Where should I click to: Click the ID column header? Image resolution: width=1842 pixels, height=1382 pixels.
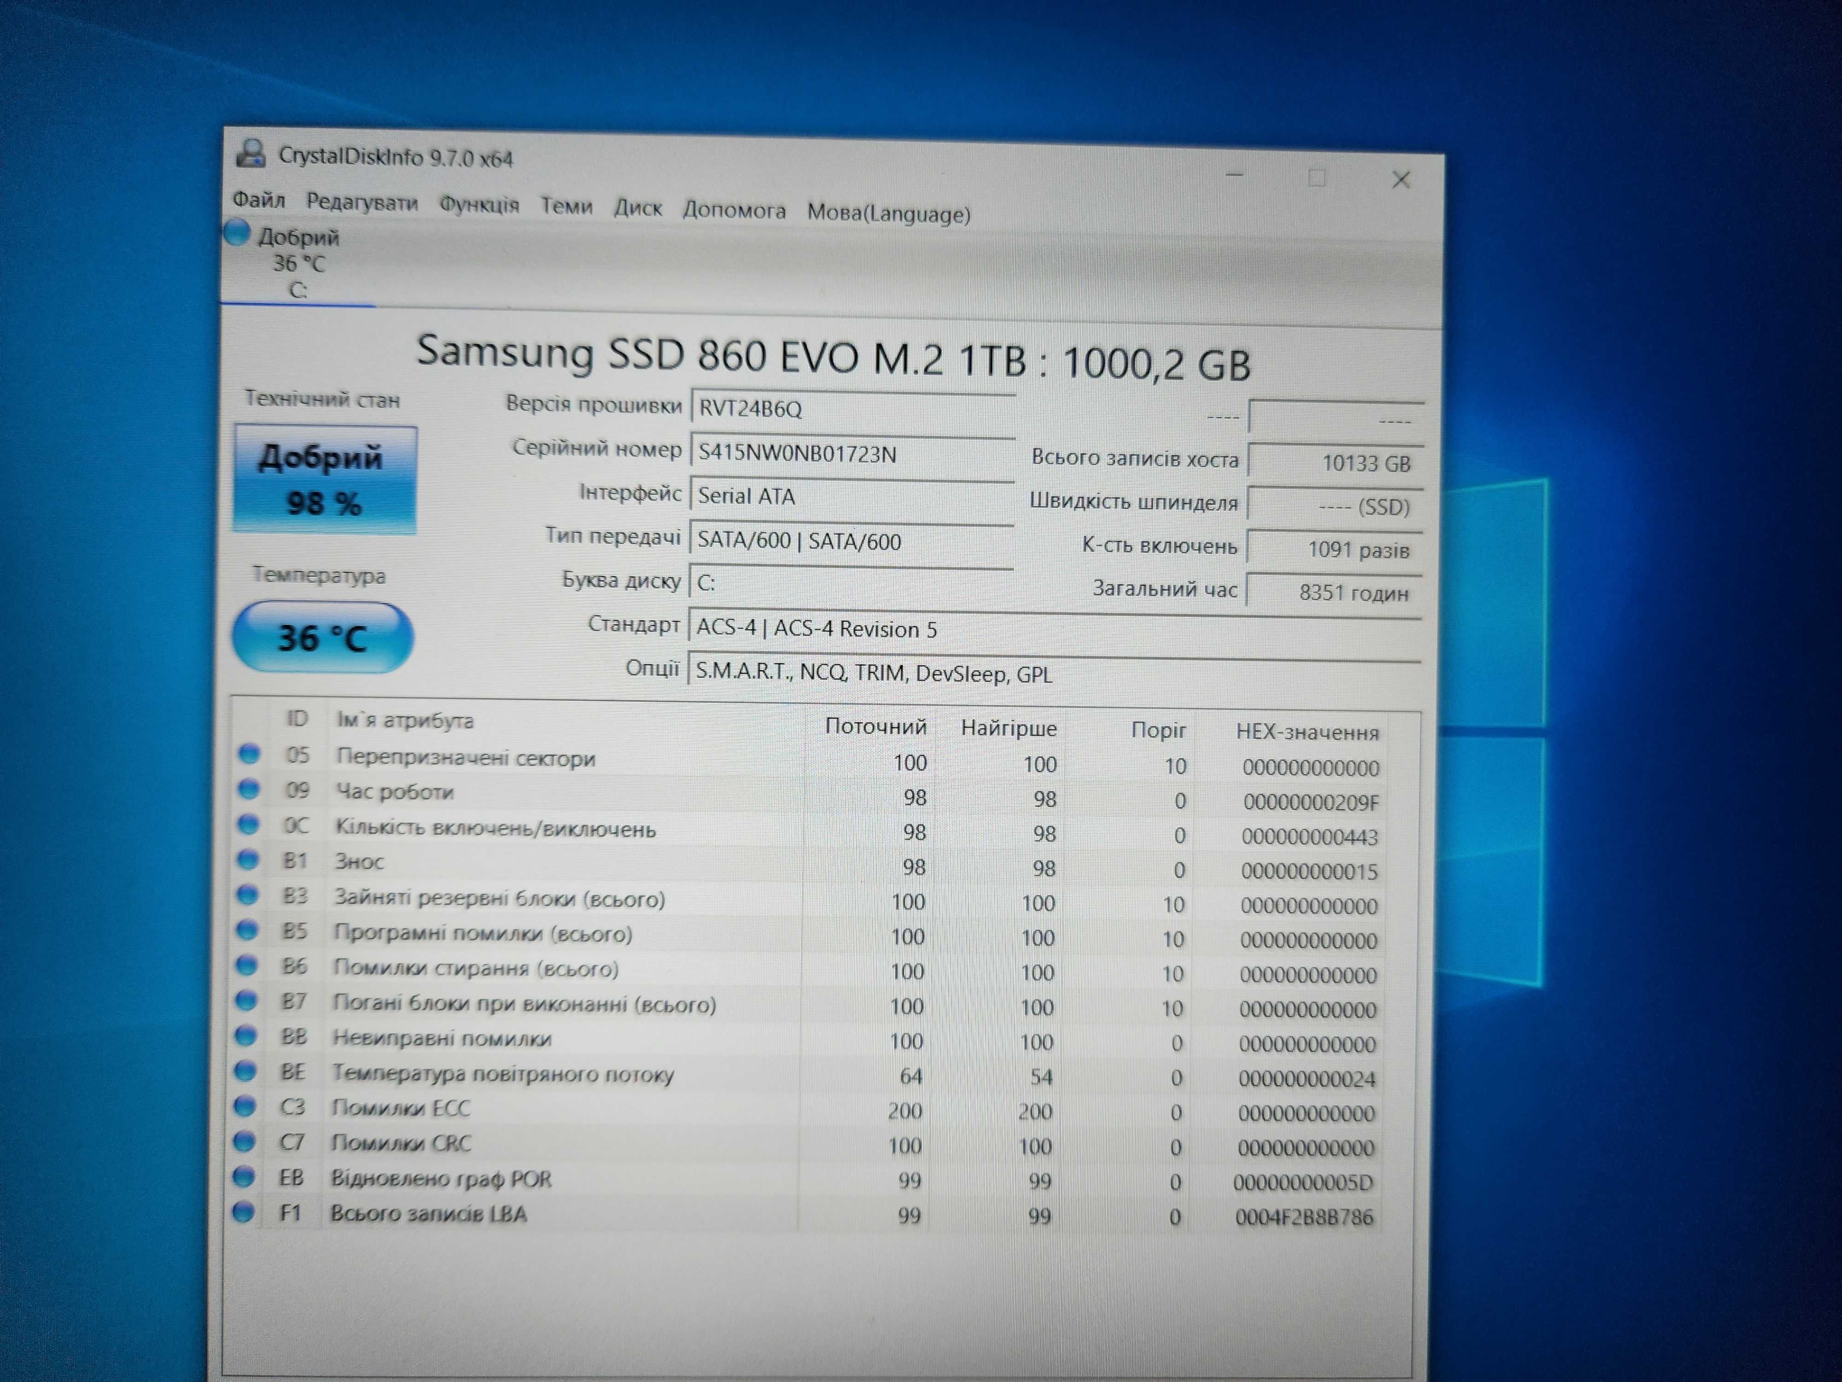[297, 719]
